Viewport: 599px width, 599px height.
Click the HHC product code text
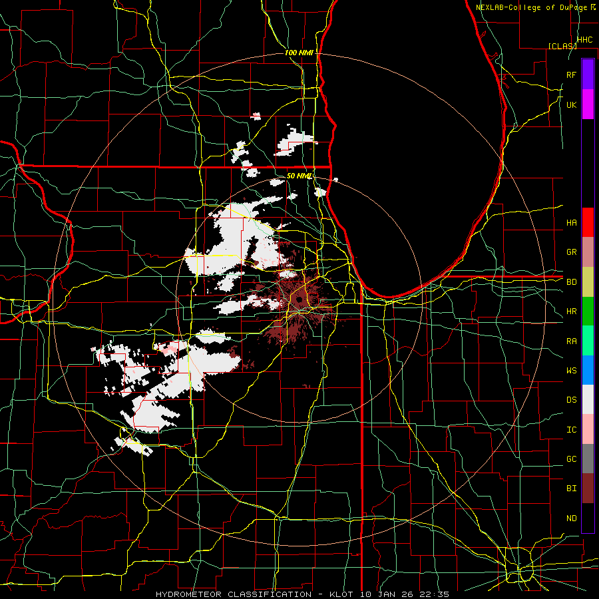pos(584,39)
